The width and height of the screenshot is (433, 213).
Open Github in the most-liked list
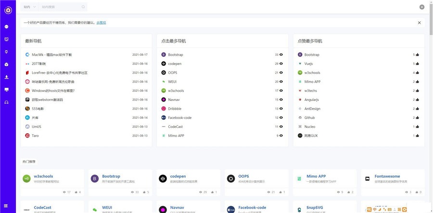coord(309,117)
